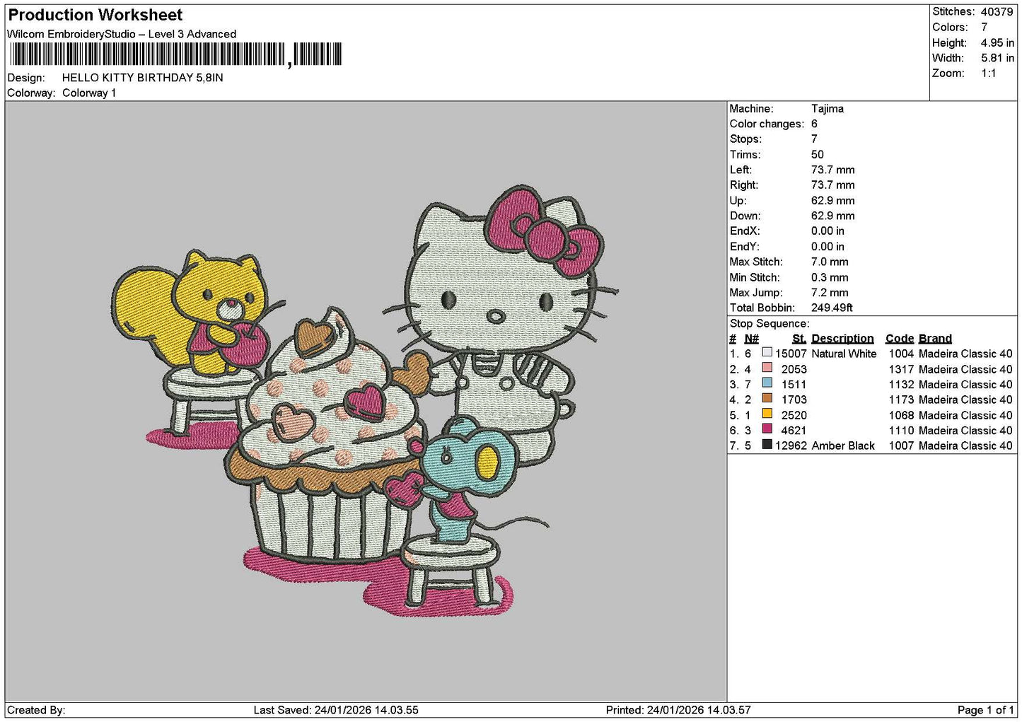Click 'Page 1 of 1' footer text
This screenshot has width=1022, height=722.
click(986, 710)
